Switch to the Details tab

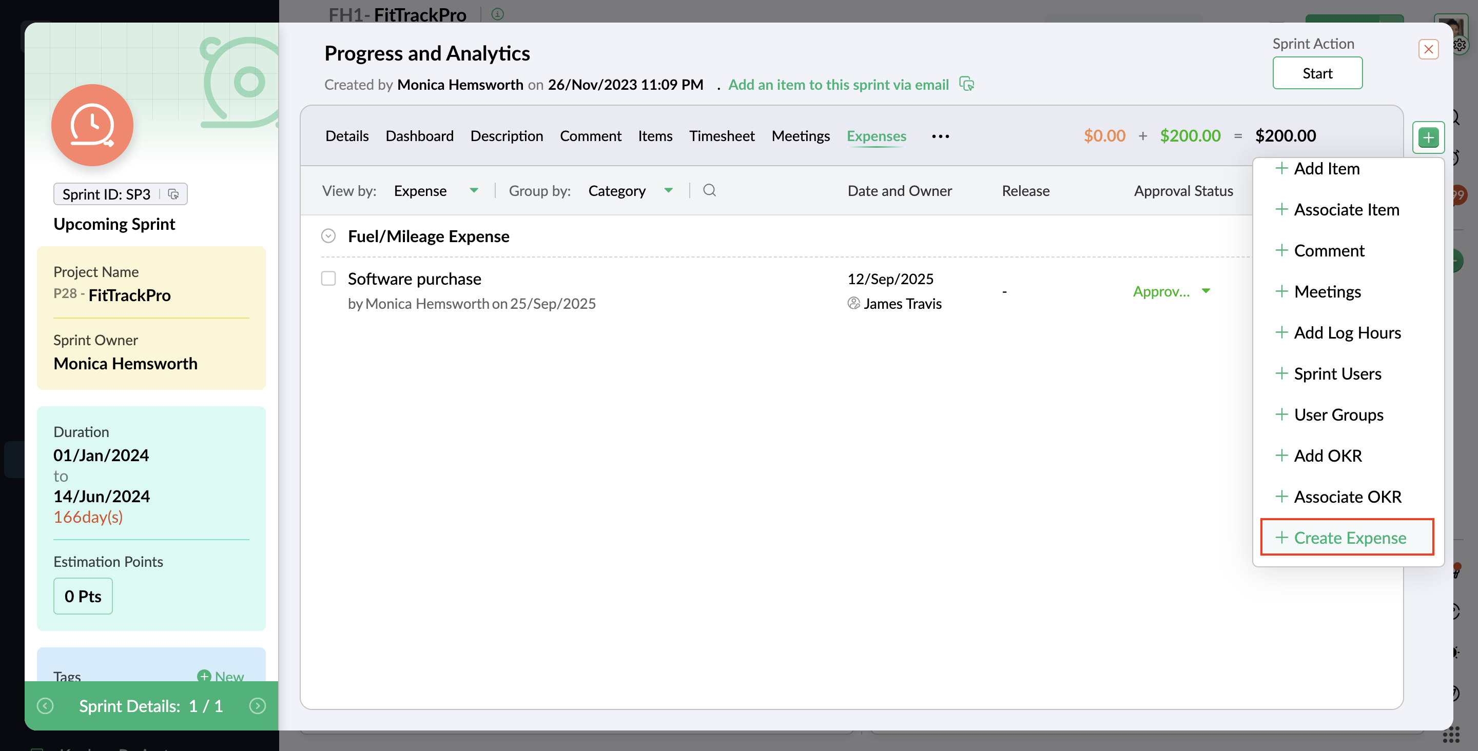point(347,136)
